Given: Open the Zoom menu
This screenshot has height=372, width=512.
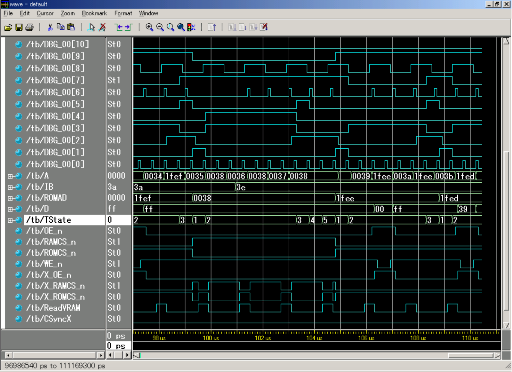Looking at the screenshot, I should click(x=68, y=13).
